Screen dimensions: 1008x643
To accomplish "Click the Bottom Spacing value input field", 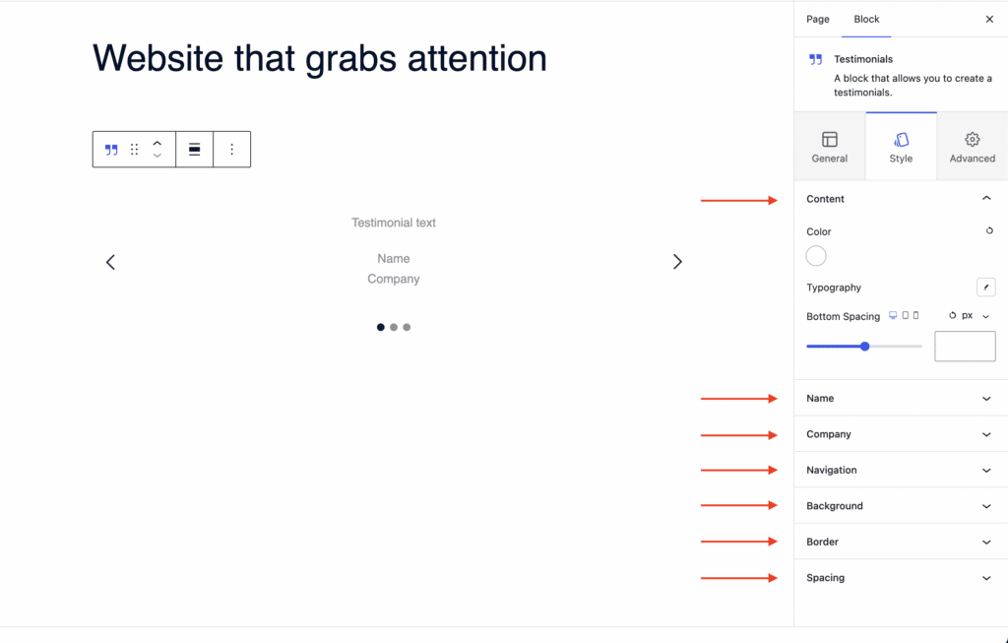I will [965, 347].
